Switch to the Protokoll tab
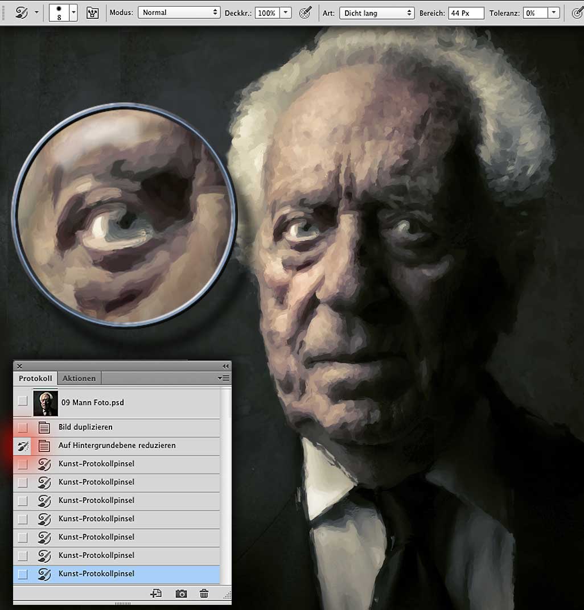This screenshot has width=584, height=610. pyautogui.click(x=35, y=378)
